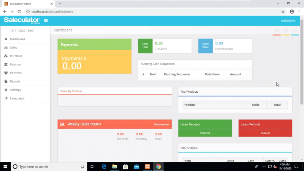Click the Weekly Sales Status chart icon
Screen dimensions: 304x171
(62, 124)
